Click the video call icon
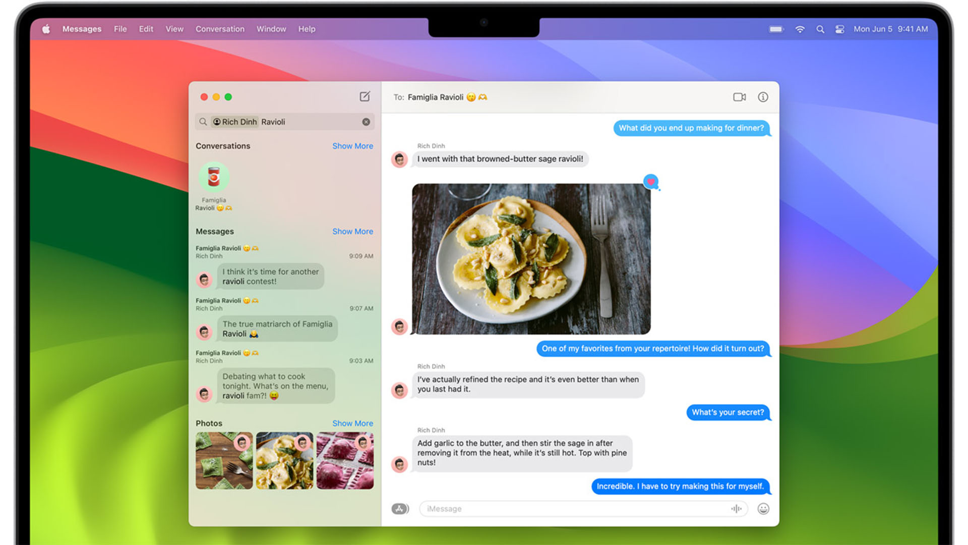Image resolution: width=968 pixels, height=545 pixels. click(x=739, y=96)
